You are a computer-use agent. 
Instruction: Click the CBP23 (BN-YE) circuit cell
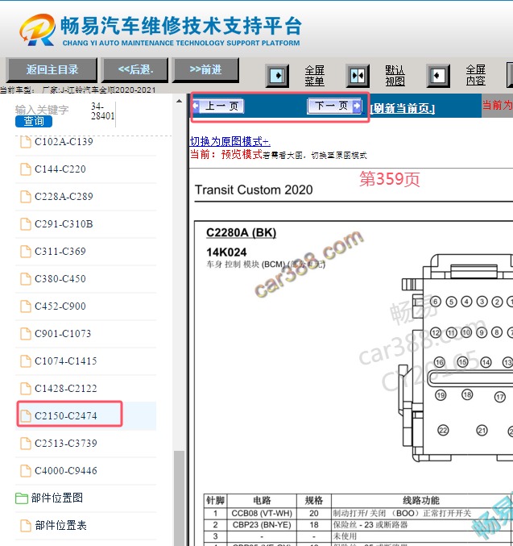[x=262, y=525]
